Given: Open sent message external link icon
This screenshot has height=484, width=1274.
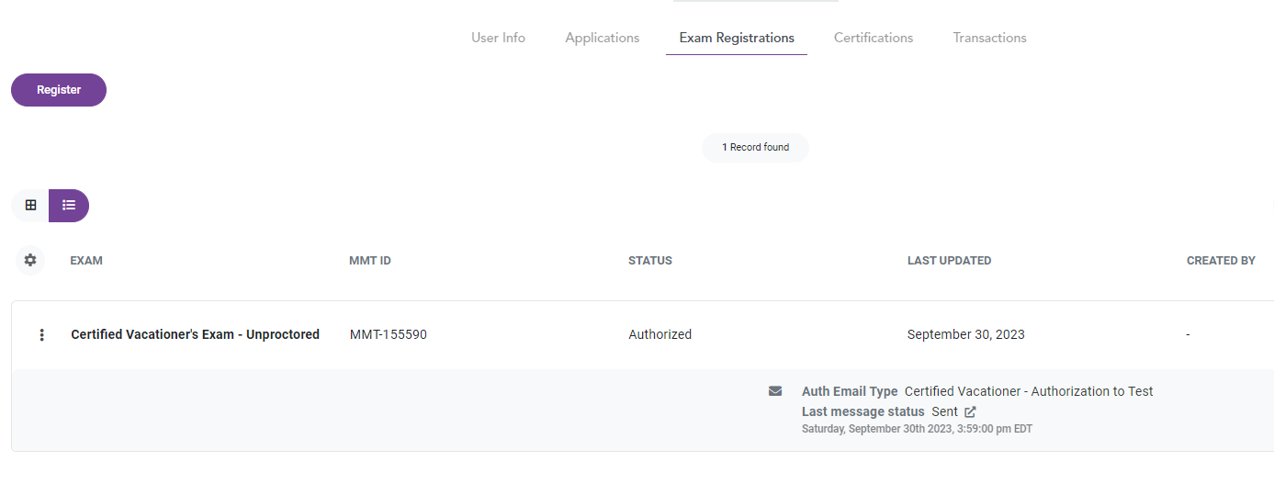Looking at the screenshot, I should click(970, 412).
